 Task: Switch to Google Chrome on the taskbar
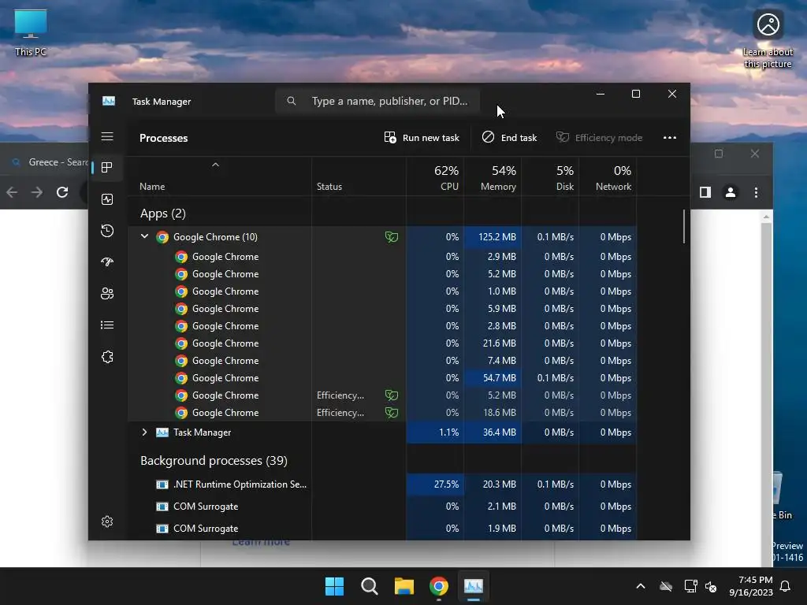click(x=438, y=586)
